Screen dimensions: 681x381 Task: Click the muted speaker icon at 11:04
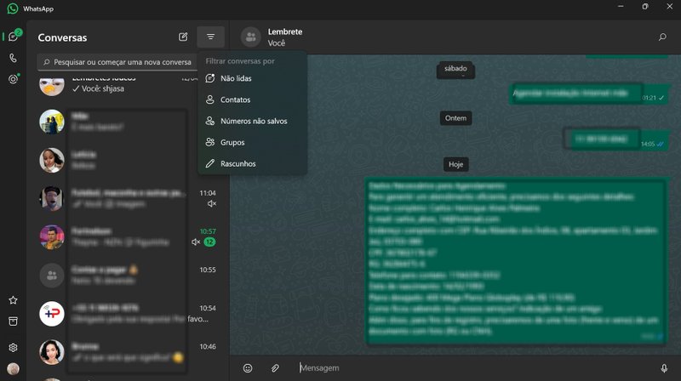point(211,203)
